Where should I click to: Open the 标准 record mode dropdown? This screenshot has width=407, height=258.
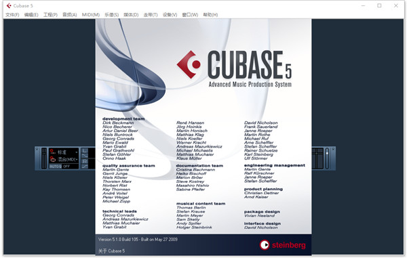pyautogui.click(x=64, y=152)
